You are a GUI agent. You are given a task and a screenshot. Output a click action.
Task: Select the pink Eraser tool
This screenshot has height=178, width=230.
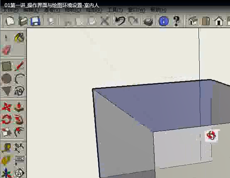[6, 50]
